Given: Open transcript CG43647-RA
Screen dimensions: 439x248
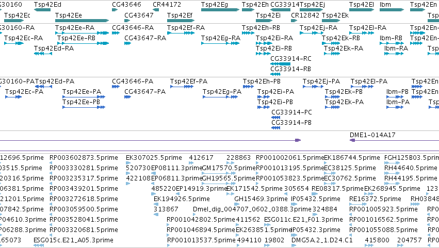Looking at the screenshot, I should (145, 38).
